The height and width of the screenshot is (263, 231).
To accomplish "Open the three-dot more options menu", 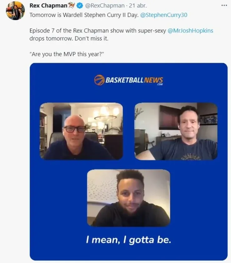I will click(224, 6).
